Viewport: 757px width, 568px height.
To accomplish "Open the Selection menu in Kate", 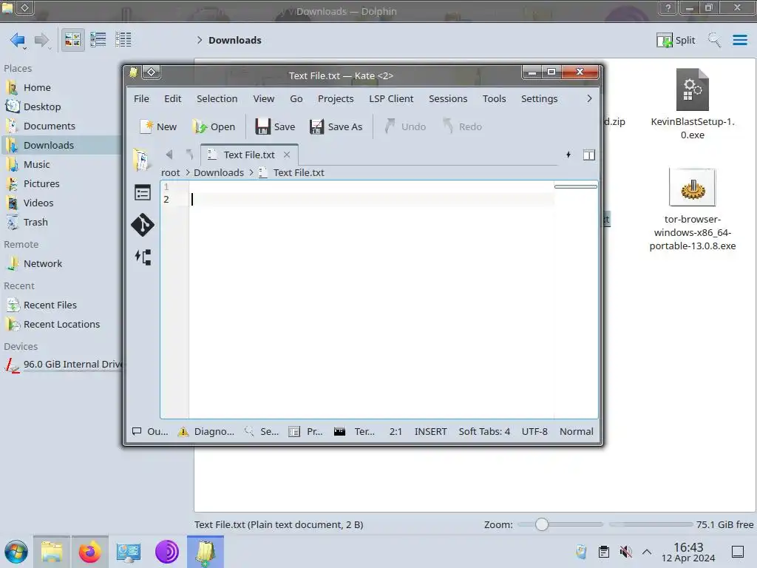I will (217, 98).
